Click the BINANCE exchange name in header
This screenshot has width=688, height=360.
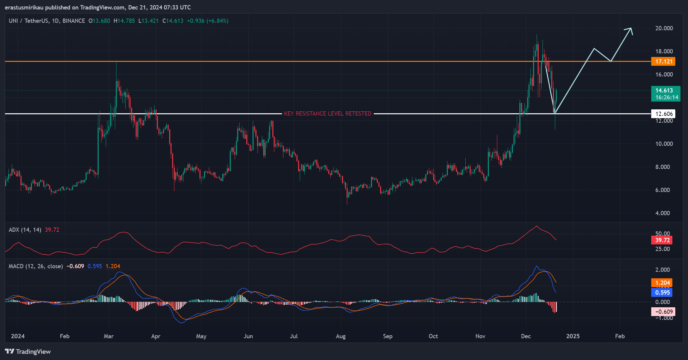click(x=74, y=21)
